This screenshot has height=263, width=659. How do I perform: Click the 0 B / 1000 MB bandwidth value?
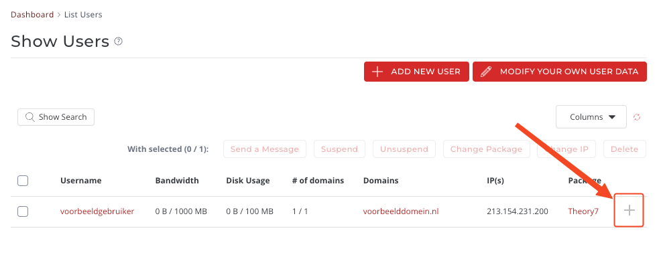181,211
